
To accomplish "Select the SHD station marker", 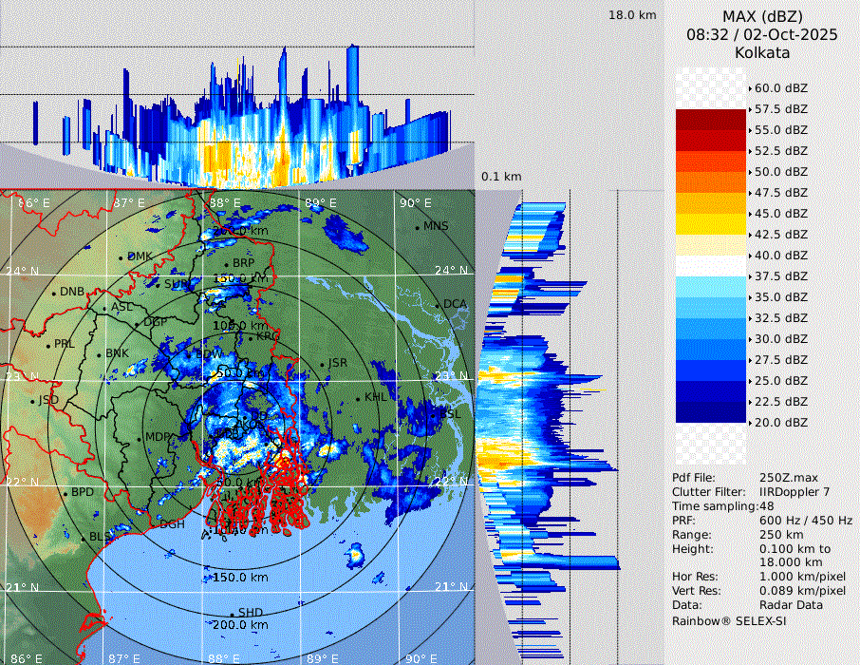I will pos(232,614).
